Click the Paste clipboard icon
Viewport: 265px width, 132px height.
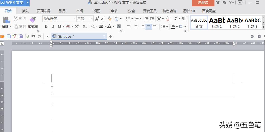(6, 20)
